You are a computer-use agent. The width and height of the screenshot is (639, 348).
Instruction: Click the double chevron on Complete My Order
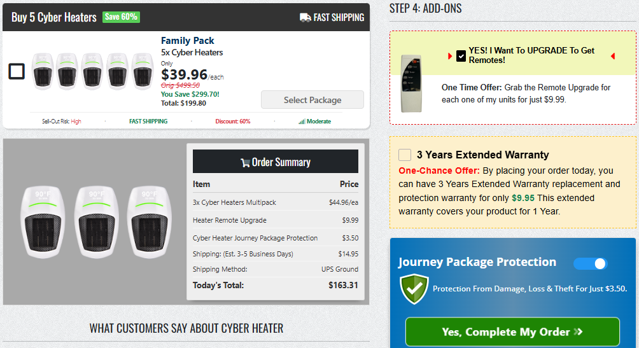[x=578, y=331]
